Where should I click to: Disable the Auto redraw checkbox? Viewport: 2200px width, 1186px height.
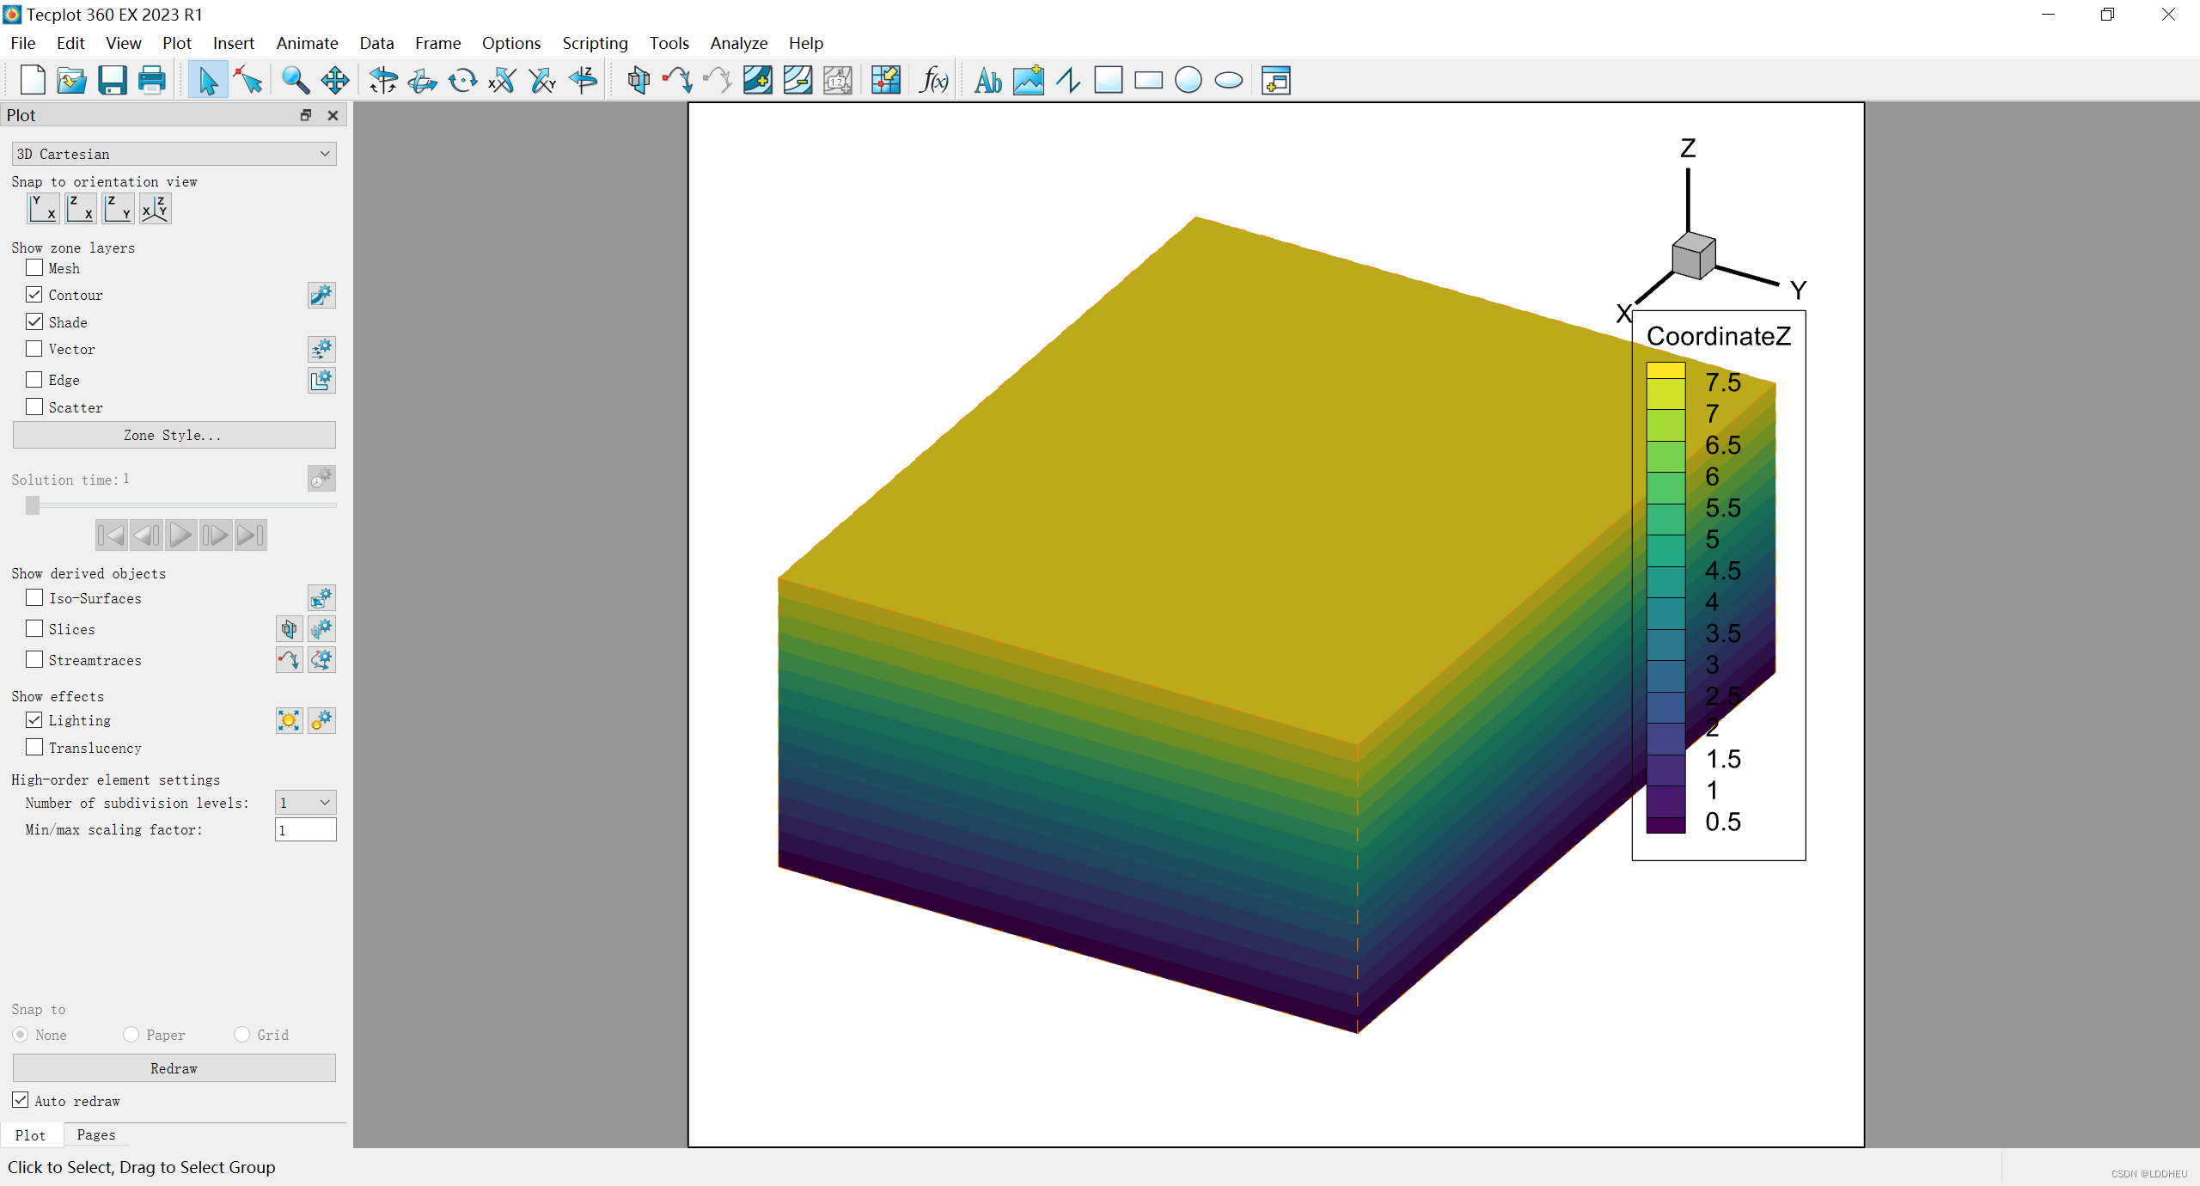point(21,1100)
